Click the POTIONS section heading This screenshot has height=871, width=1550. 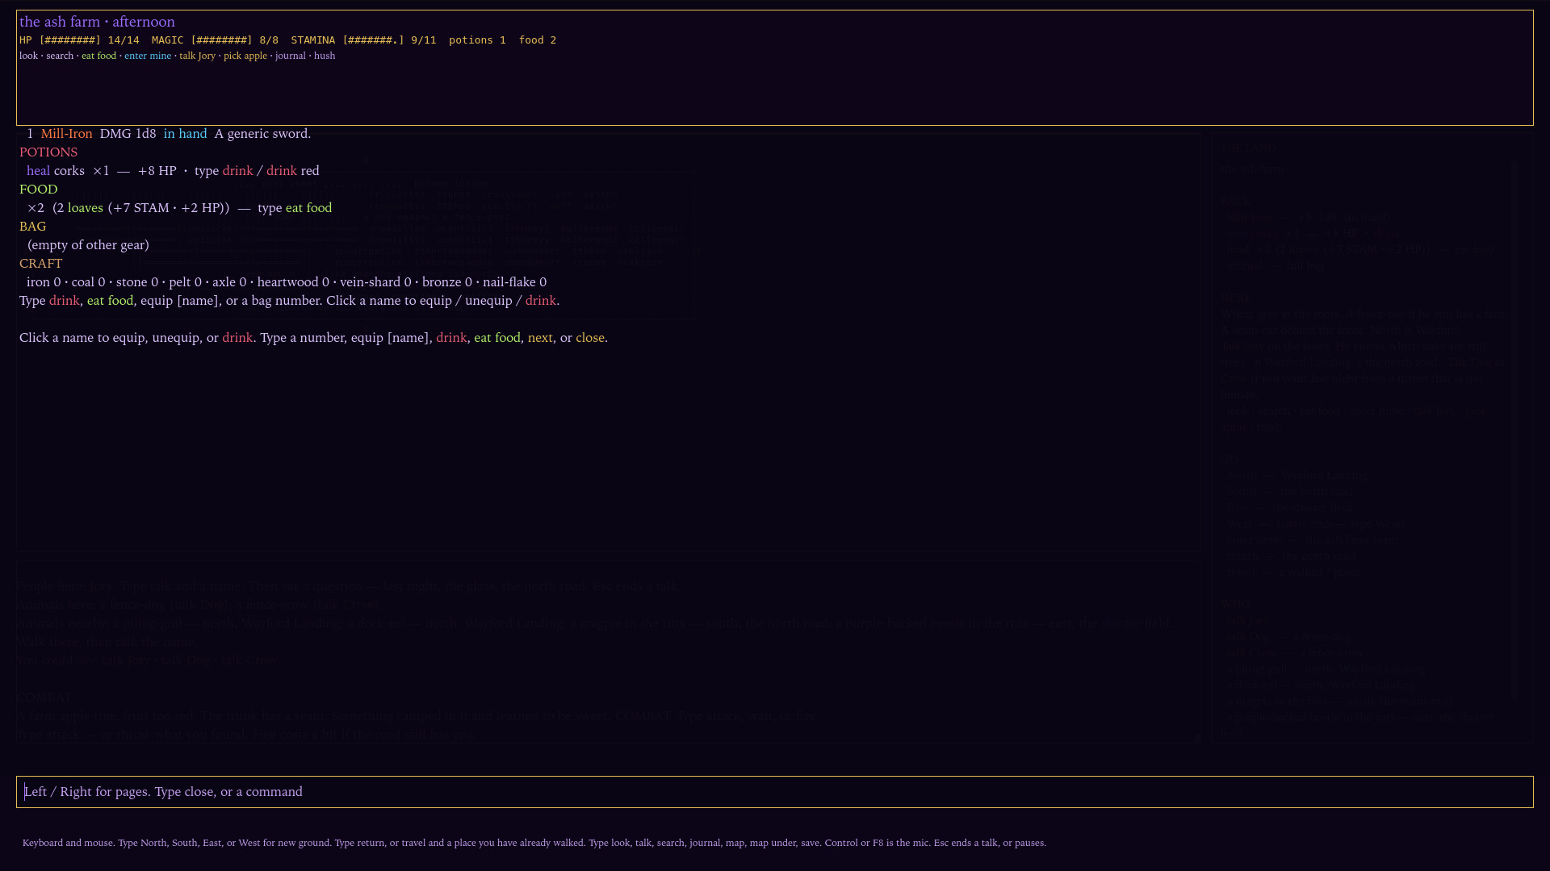click(x=48, y=152)
